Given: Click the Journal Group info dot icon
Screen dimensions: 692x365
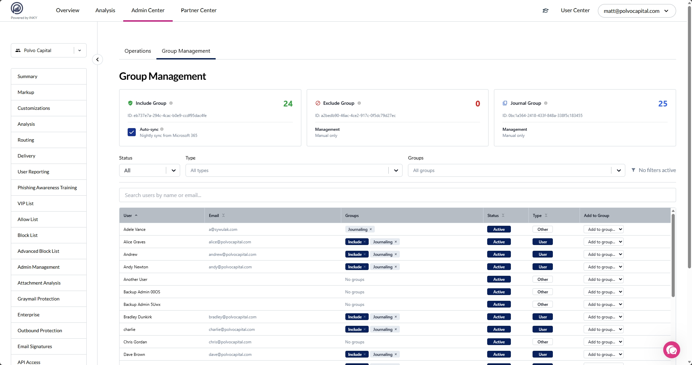Looking at the screenshot, I should pyautogui.click(x=546, y=103).
